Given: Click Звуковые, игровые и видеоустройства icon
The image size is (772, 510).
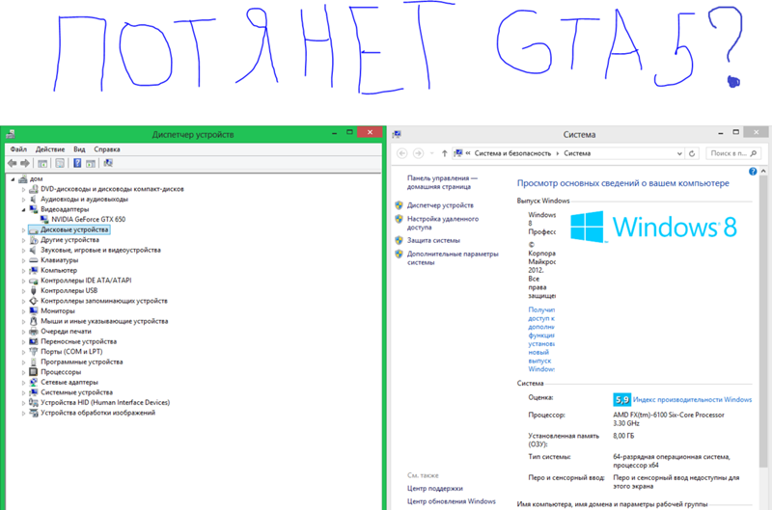Looking at the screenshot, I should (x=34, y=251).
